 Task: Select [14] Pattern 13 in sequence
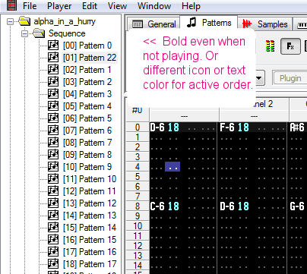(90, 216)
